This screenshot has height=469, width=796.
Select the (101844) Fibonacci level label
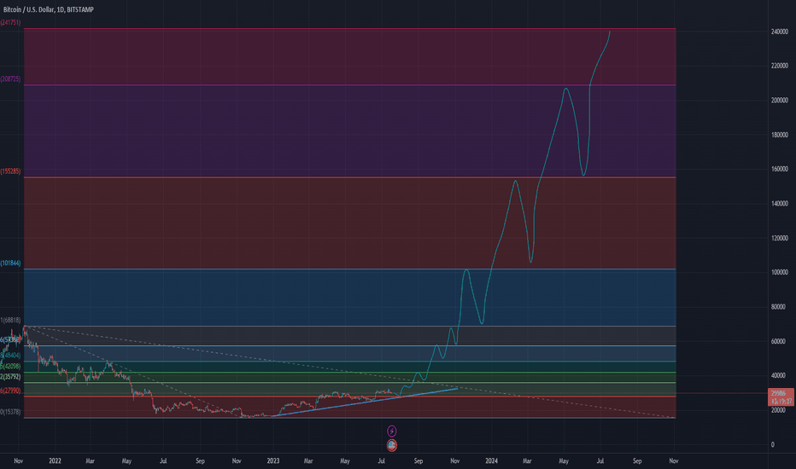click(x=10, y=263)
